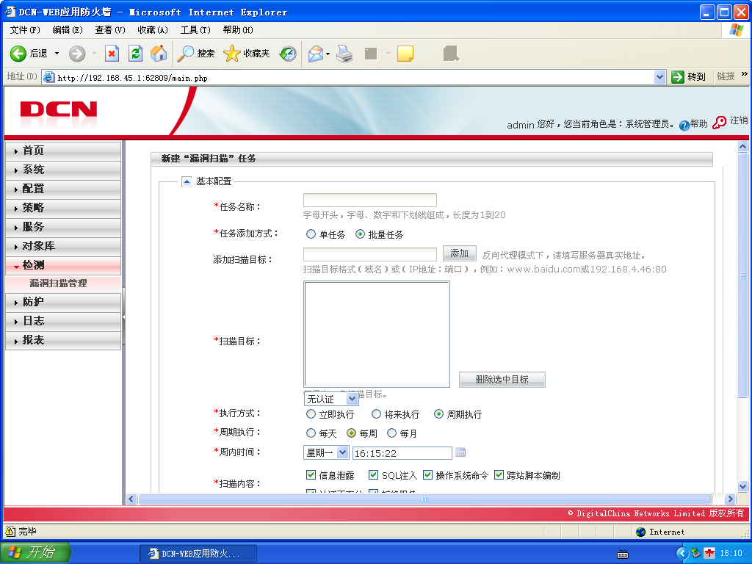The width and height of the screenshot is (752, 564).
Task: Click the vertical scrollbar thumb
Action: [742, 275]
